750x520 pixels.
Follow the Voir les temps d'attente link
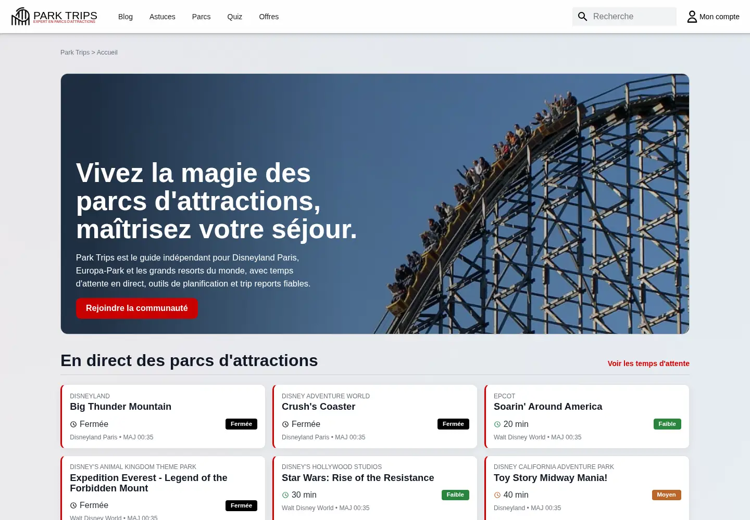tap(648, 363)
